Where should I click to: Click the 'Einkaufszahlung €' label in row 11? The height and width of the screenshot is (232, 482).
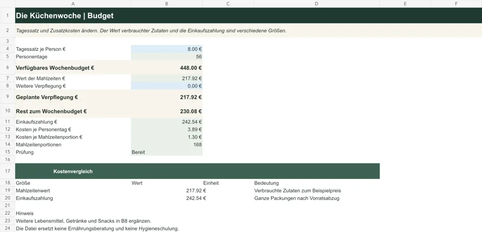pyautogui.click(x=36, y=122)
